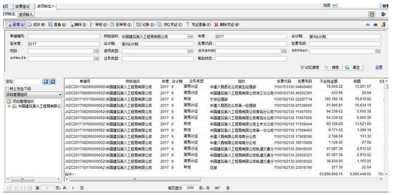Viewport: 393px width, 195px height.
Task: Open 进项转出项目 lookup ellipsis button
Action: [97, 58]
